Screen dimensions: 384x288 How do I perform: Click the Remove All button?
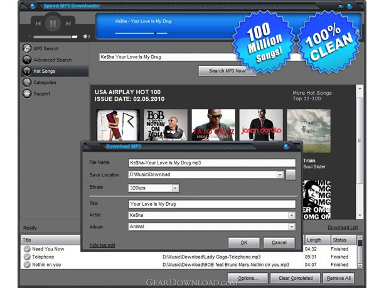(339, 278)
